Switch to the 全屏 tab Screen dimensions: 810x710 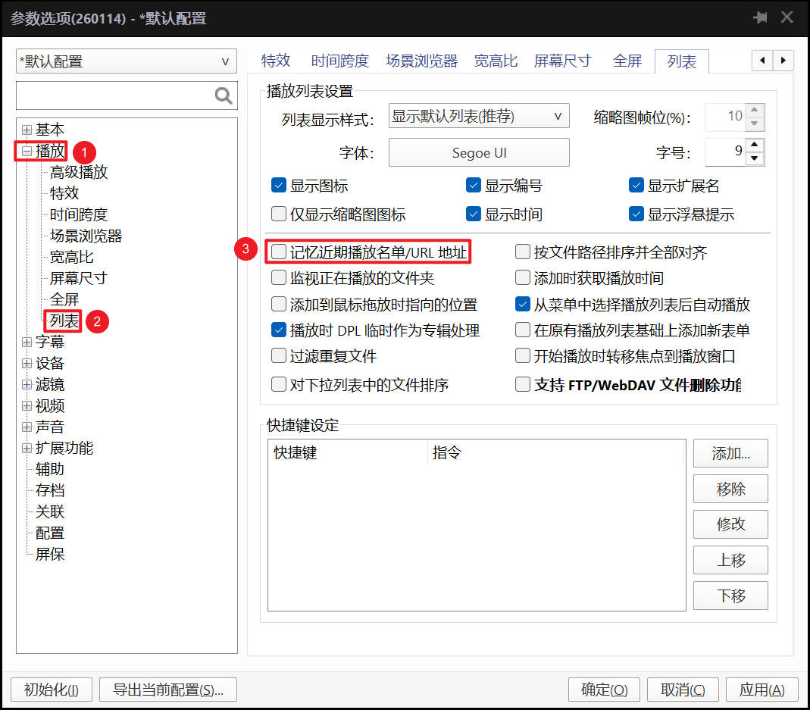coord(627,61)
